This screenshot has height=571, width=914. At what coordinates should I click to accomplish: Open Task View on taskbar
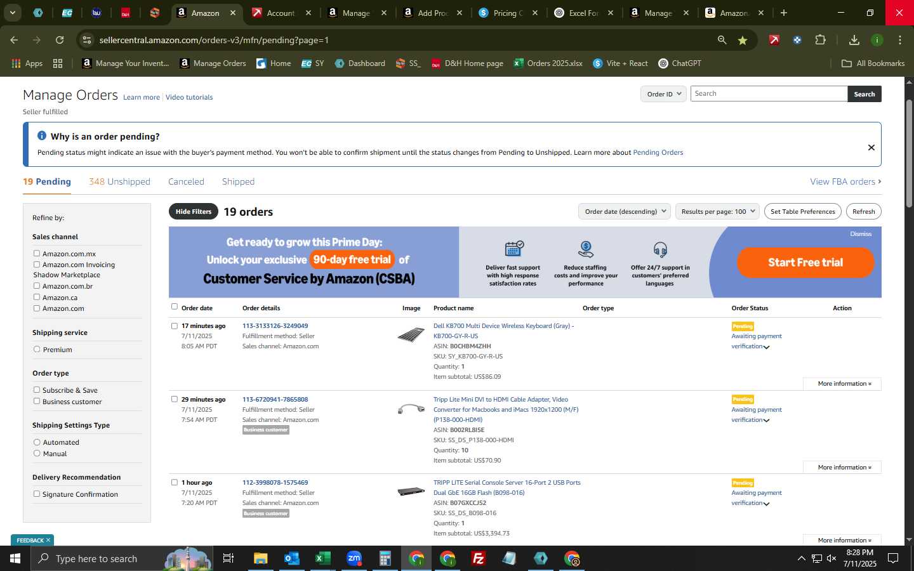pyautogui.click(x=228, y=558)
